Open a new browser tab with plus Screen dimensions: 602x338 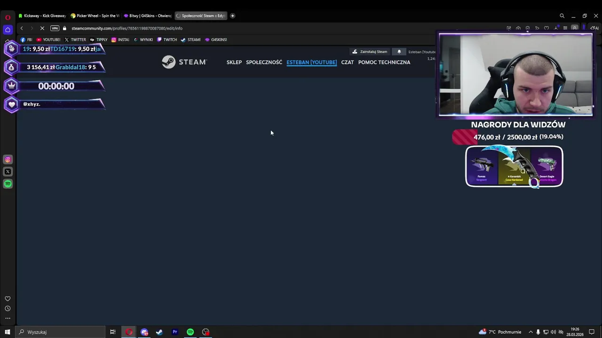pyautogui.click(x=232, y=15)
